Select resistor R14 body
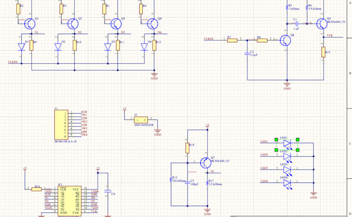 187,148
